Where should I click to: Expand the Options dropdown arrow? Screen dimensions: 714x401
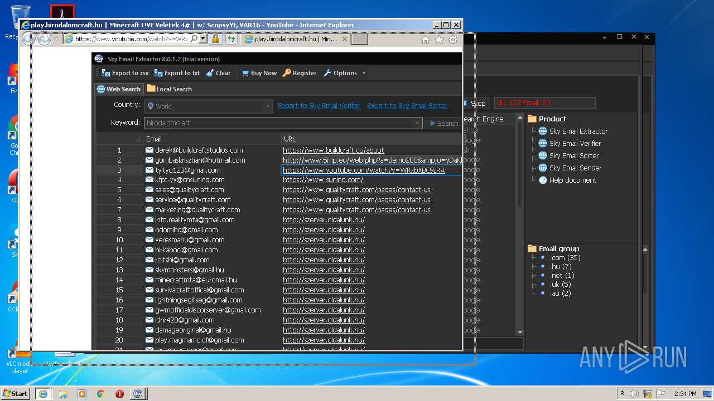click(x=364, y=73)
